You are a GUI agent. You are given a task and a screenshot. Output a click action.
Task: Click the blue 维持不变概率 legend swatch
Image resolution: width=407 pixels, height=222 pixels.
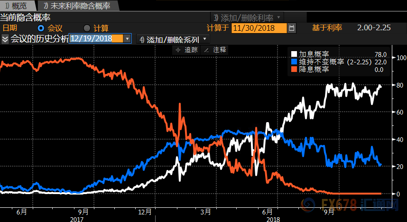(x=294, y=62)
